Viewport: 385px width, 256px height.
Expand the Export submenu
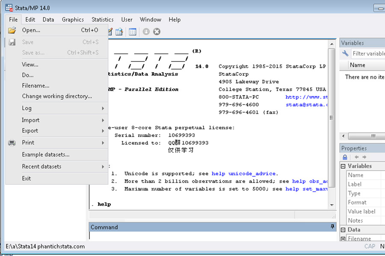(x=56, y=131)
